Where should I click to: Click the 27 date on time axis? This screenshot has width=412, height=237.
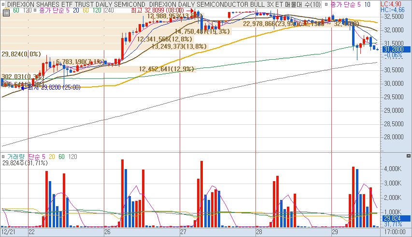183,232
